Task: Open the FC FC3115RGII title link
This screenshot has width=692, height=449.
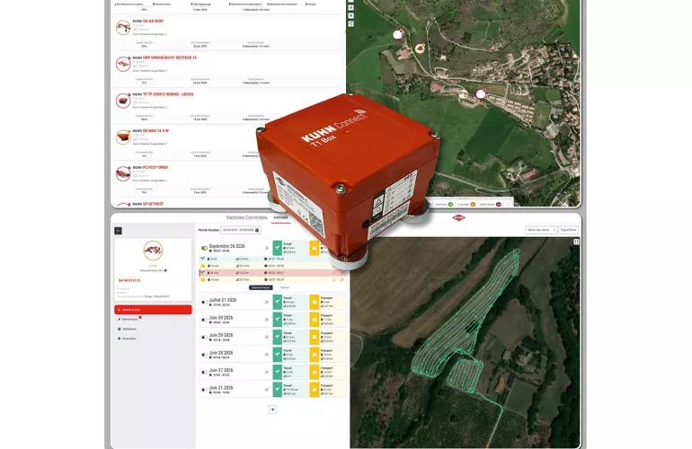Action: (155, 167)
